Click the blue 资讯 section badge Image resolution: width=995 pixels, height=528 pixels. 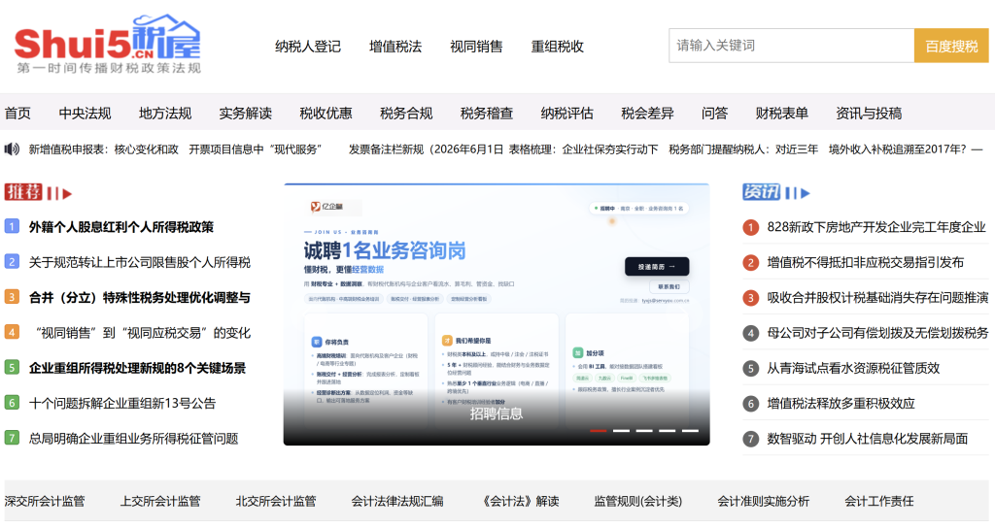(762, 192)
